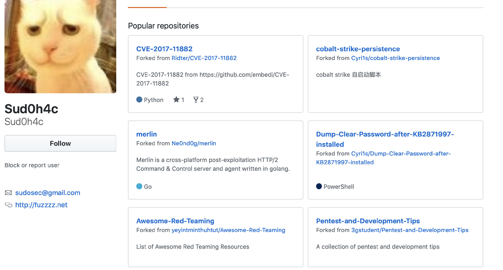Click the fork icon on CVE-2017-11882

(196, 99)
